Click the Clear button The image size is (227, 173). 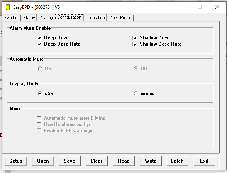[x=97, y=161]
